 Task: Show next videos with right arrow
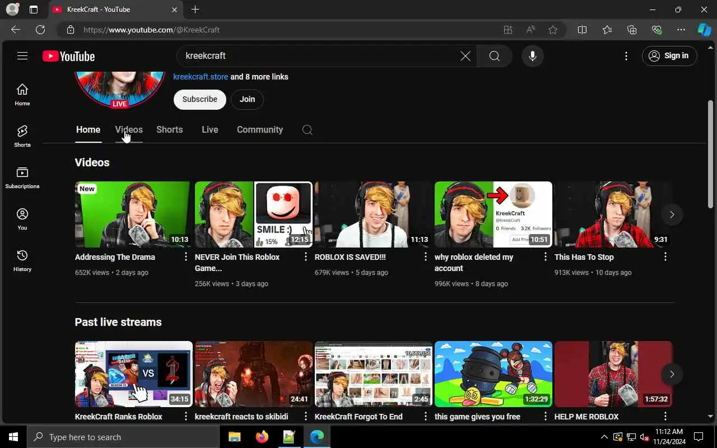(672, 214)
